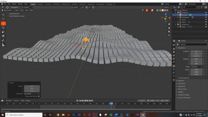Uncheck the Collection exclude checkbox
Image resolution: width=208 pixels, height=117 pixels.
tap(178, 12)
